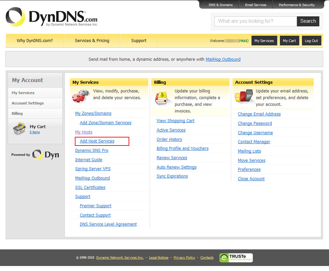Click the 0 items cart link
This screenshot has width=329, height=271.
coord(35,132)
